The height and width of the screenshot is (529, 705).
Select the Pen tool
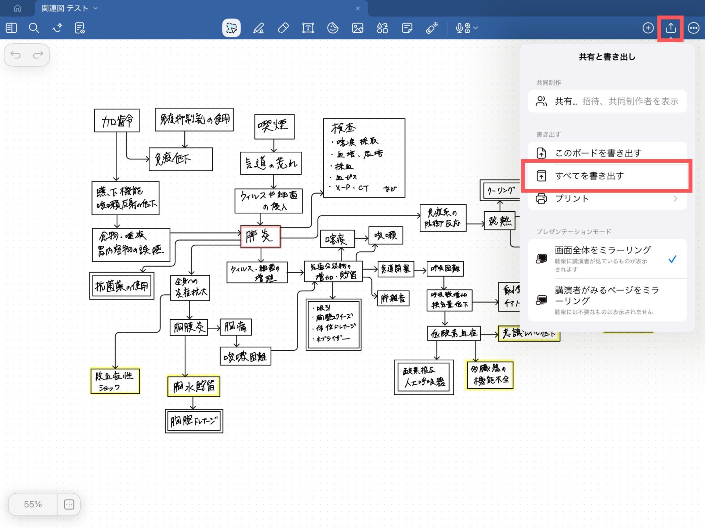tap(258, 28)
